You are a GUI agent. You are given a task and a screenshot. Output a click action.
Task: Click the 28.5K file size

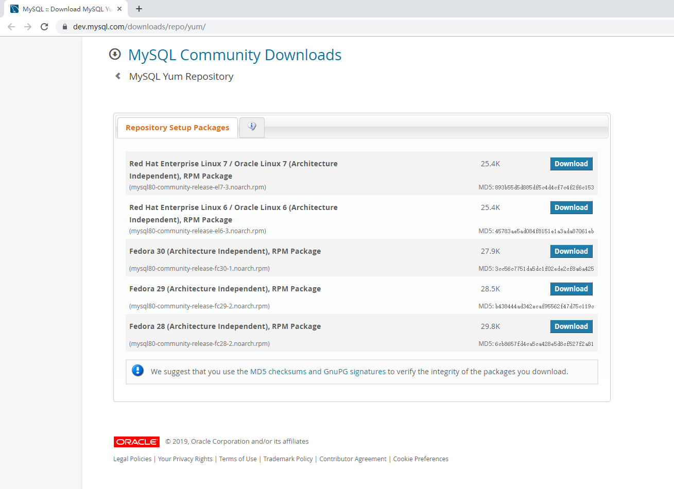(x=490, y=289)
